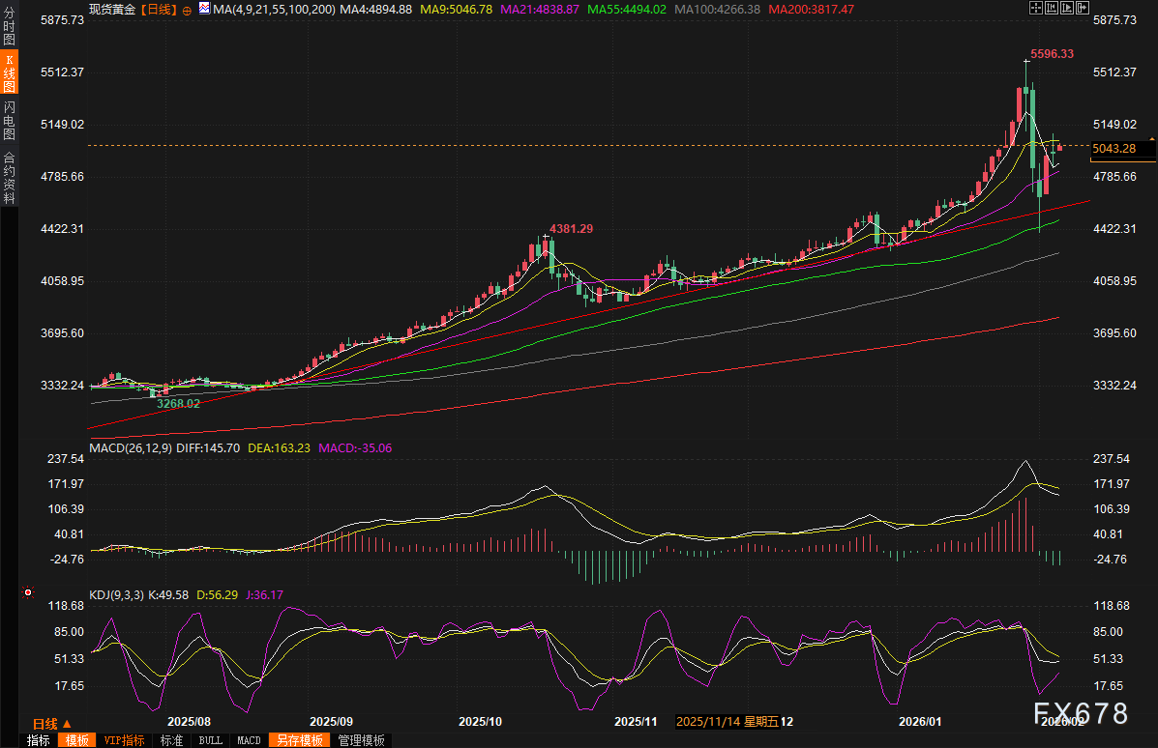1158x748 pixels.
Task: Click the MA indicator chart icon
Action: click(x=204, y=9)
